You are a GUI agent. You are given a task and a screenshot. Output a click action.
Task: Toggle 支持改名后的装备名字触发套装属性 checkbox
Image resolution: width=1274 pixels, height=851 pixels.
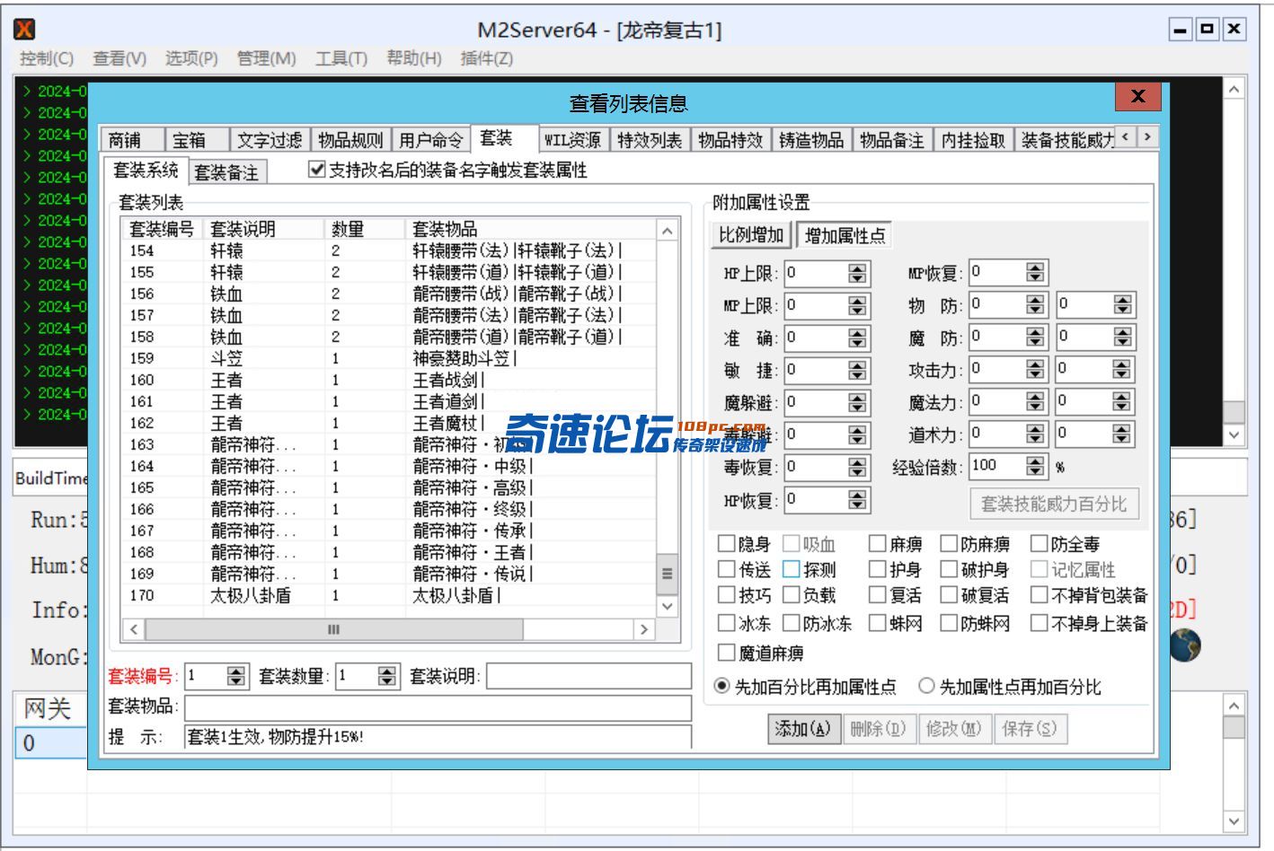(316, 170)
